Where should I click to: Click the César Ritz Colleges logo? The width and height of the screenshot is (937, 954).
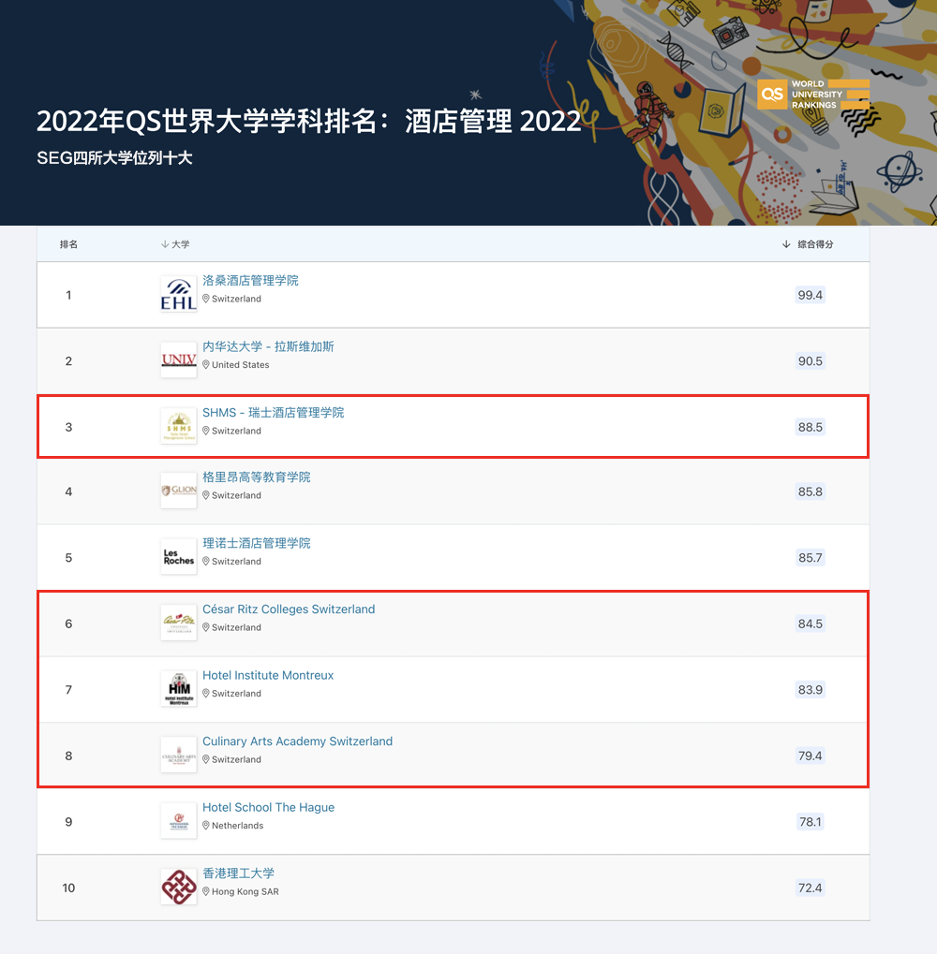[178, 623]
